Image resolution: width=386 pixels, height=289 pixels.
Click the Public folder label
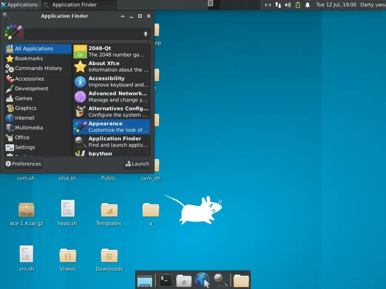click(x=109, y=178)
